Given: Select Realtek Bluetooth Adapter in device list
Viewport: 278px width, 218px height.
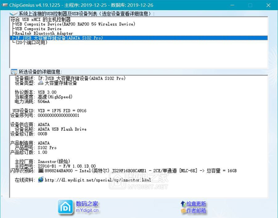Looking at the screenshot, I should point(44,33).
